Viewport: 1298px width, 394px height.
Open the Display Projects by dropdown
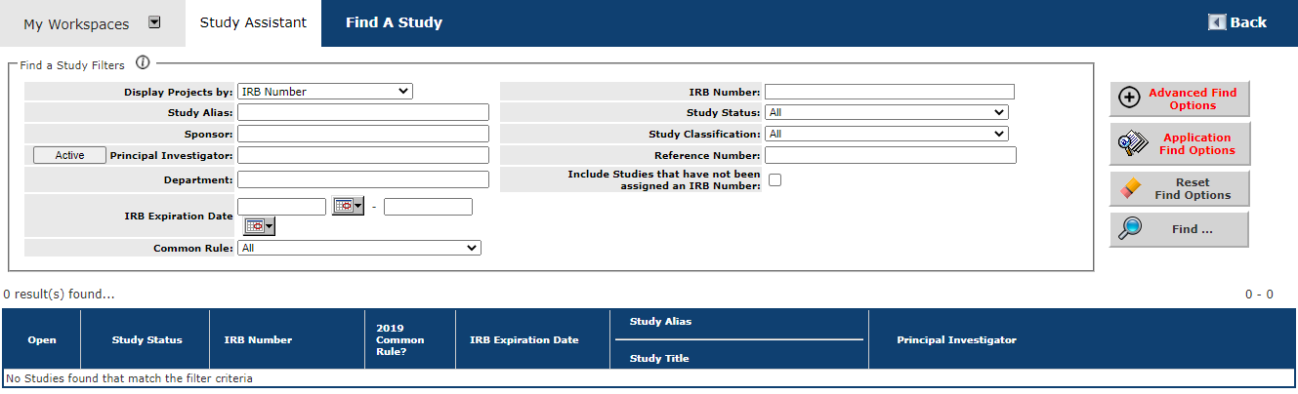(325, 92)
